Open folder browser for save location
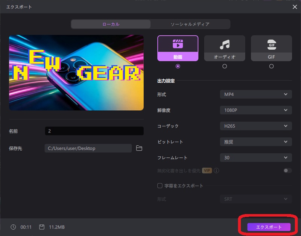Viewport: 301px width, 236px height. (139, 148)
